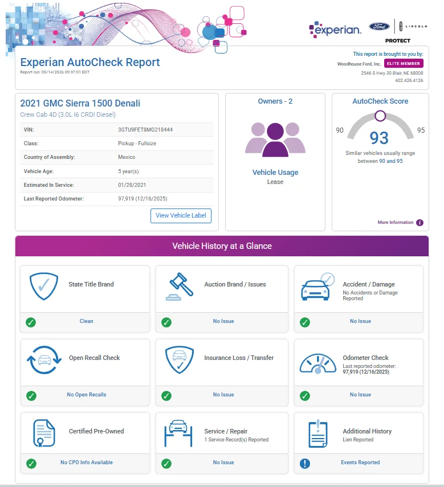This screenshot has width=444, height=487.
Task: Click the green checkmark under Accident / Damage
Action: pos(305,322)
